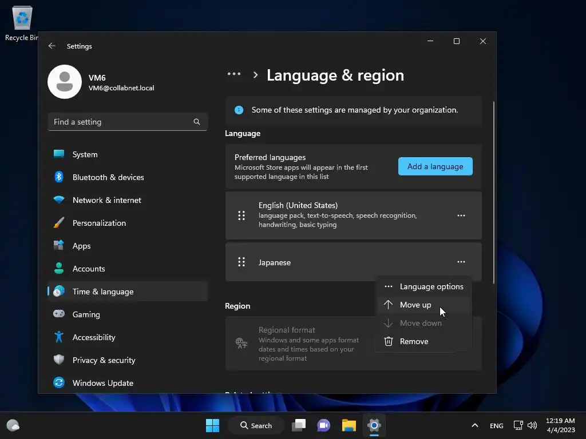Open Network & internet settings
The width and height of the screenshot is (586, 439).
128,200
